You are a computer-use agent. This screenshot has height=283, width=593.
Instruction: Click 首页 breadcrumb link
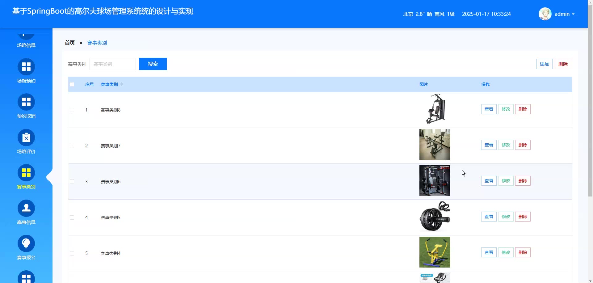[x=70, y=43]
